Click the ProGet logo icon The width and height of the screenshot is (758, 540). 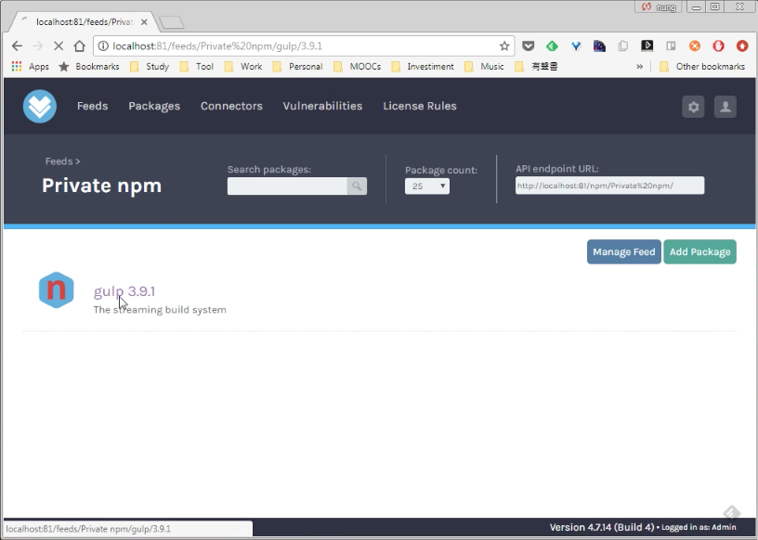tap(40, 107)
